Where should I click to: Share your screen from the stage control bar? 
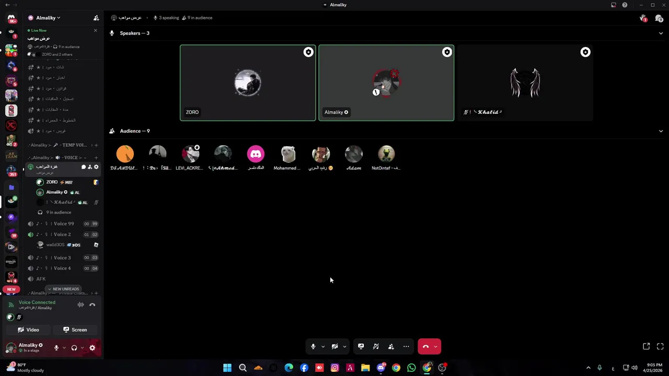pos(361,346)
